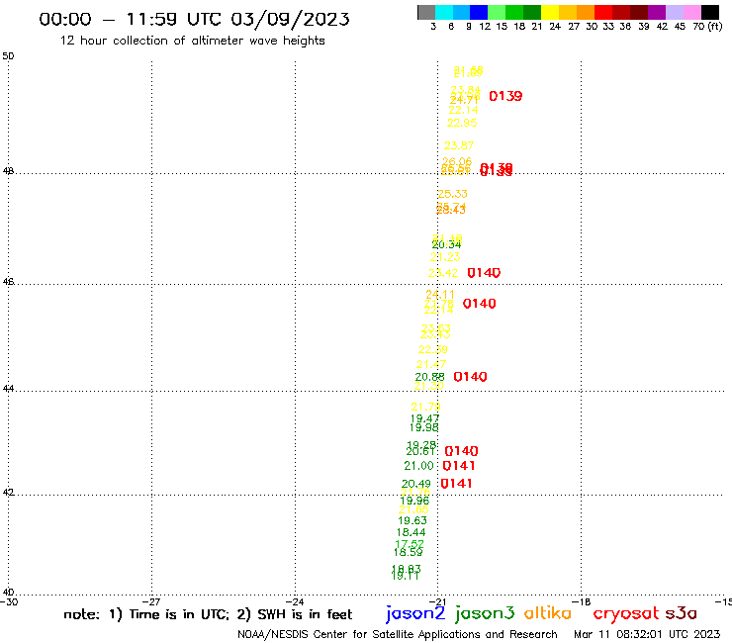Click the chart title '00:00 – 11:59 UTC 03/09/2023'
Screen dimensions: 732x643
194,19
